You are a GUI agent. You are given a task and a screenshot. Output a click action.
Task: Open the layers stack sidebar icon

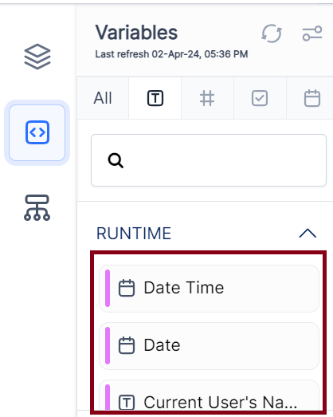pyautogui.click(x=37, y=57)
